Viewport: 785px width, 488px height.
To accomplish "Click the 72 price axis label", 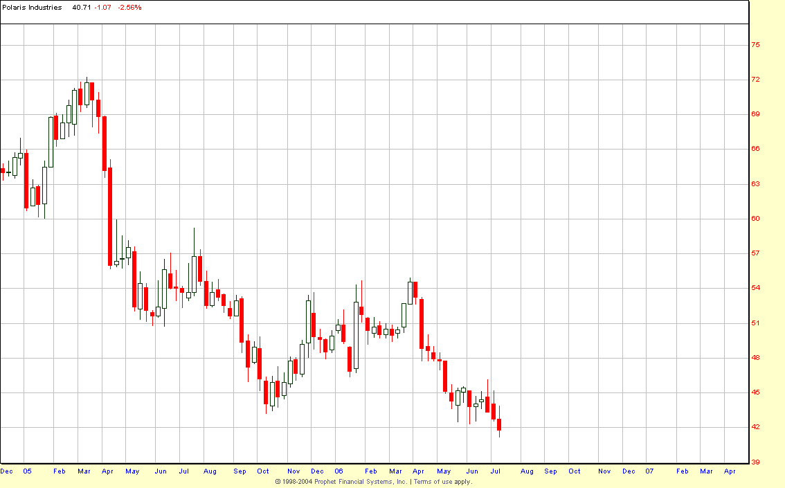I will pyautogui.click(x=755, y=80).
